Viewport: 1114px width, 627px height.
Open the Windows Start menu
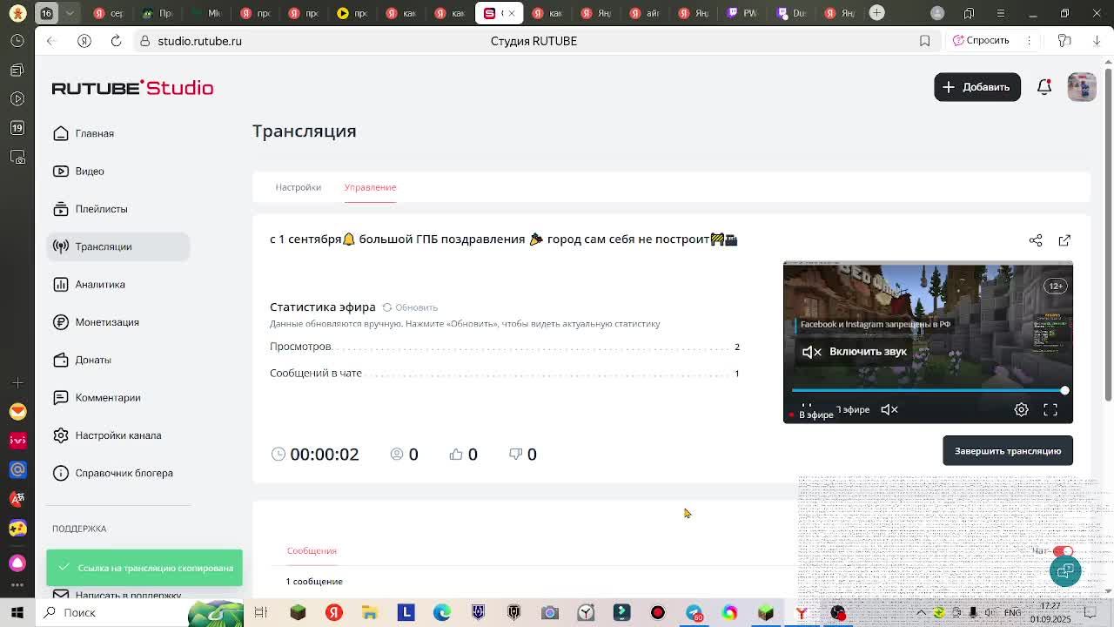[17, 612]
